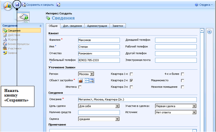The width and height of the screenshot is (216, 132).
Task: Click the Действия notepad icon
Action: coord(5,35)
